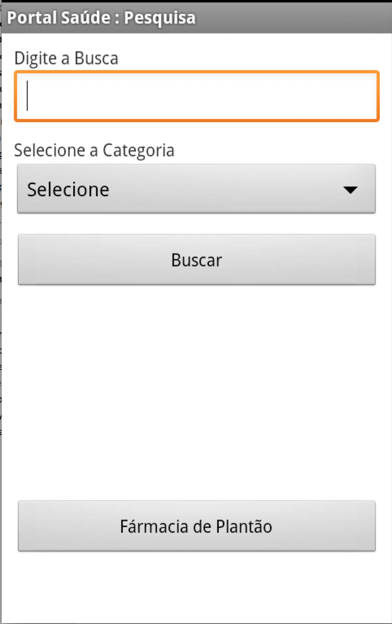Click the Digite a Busca label
Viewport: 392px width, 624px height.
pyautogui.click(x=66, y=58)
